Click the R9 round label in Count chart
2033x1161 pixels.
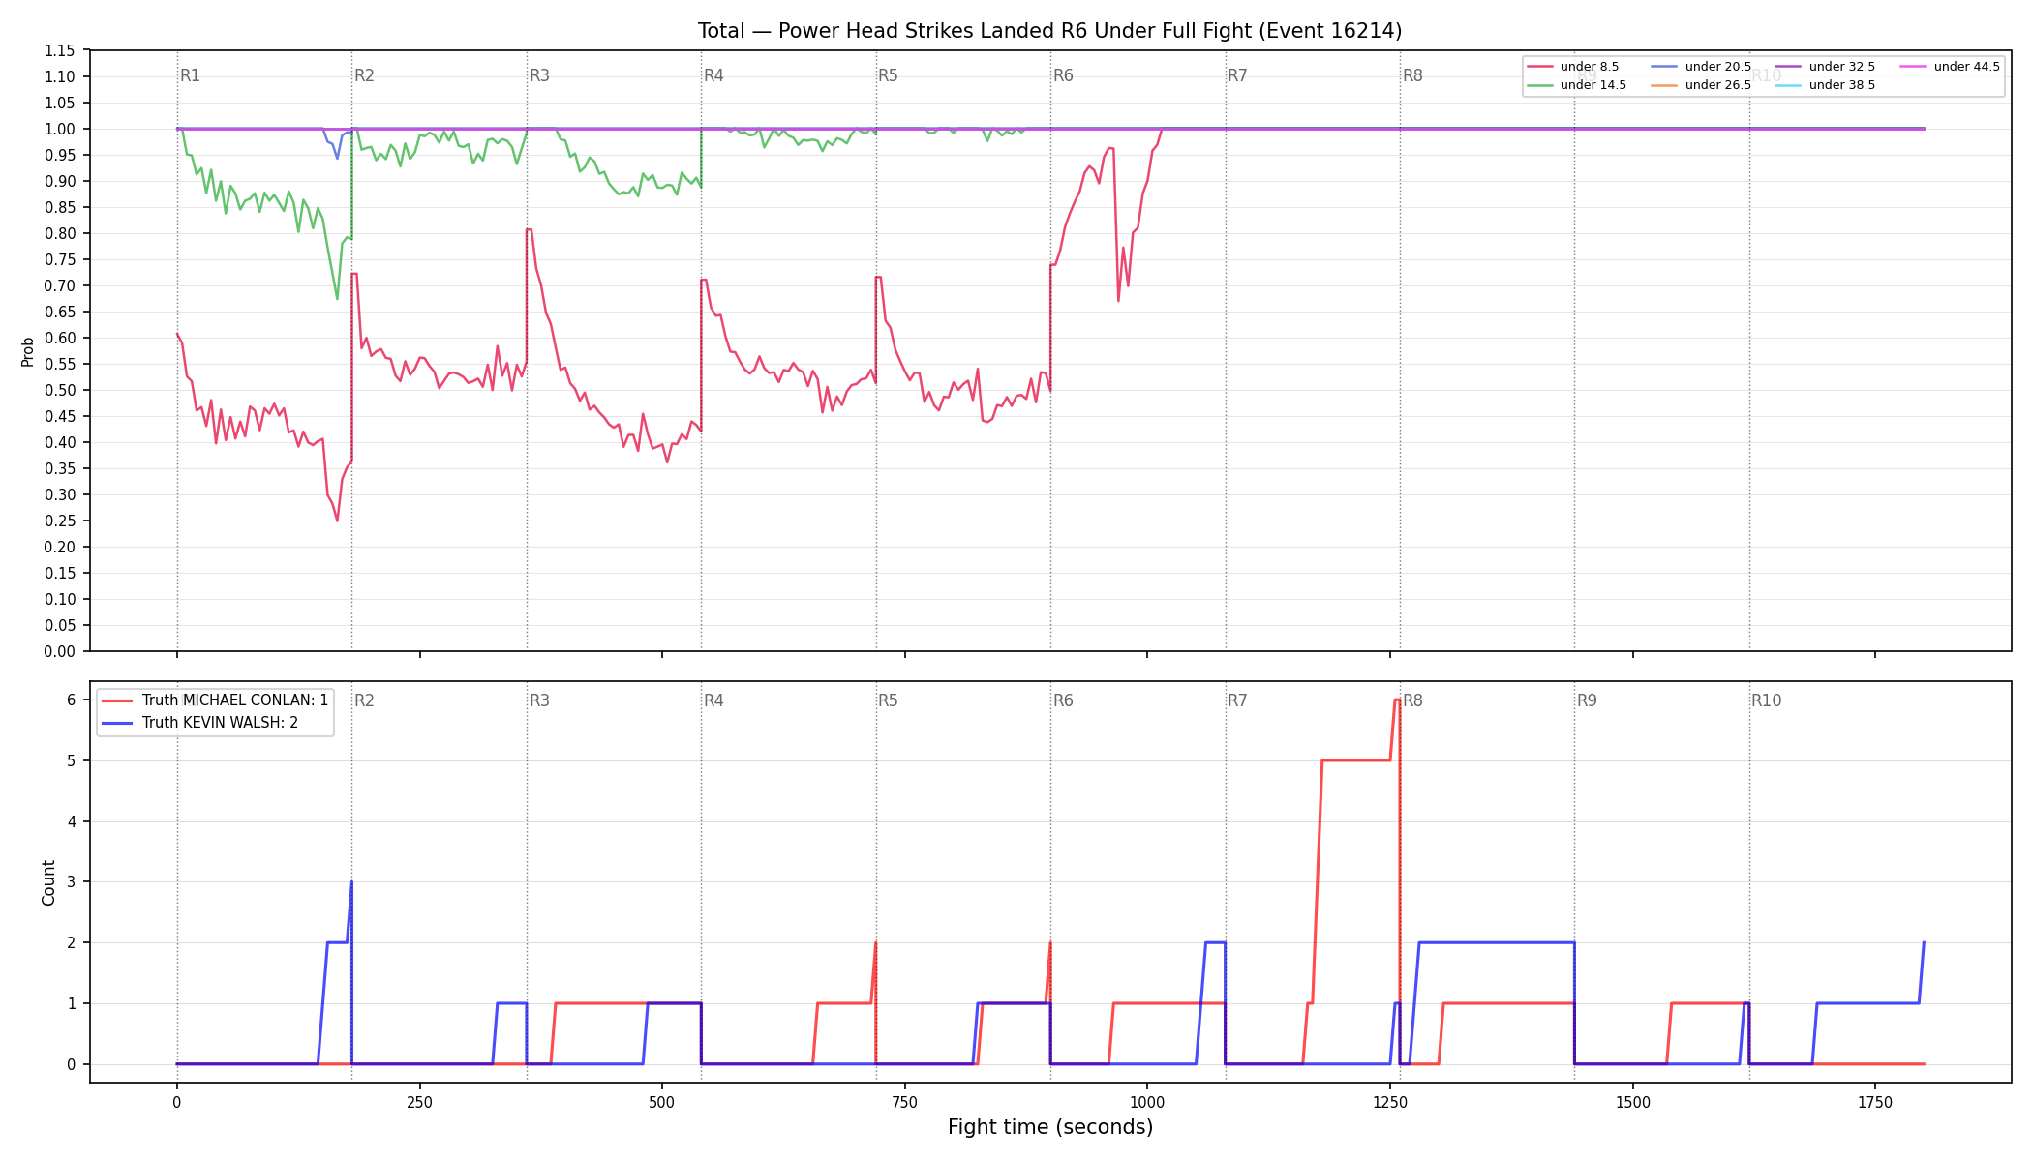point(1587,700)
